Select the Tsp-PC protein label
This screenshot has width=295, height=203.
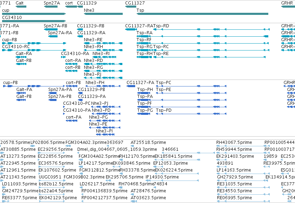pos(164,83)
